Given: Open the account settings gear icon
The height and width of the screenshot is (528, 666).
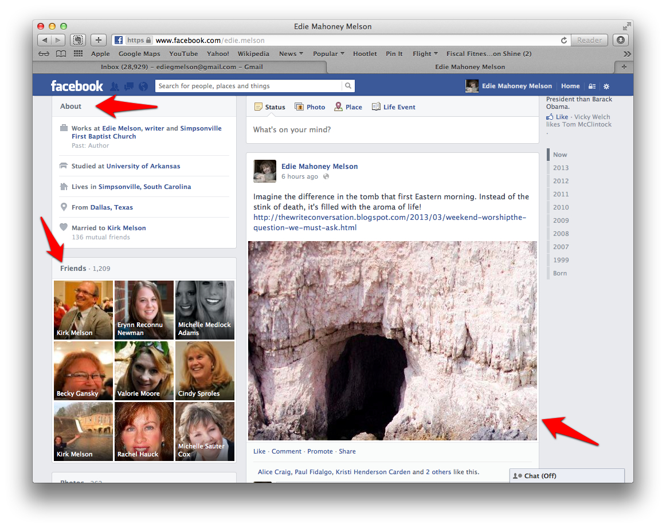Looking at the screenshot, I should click(x=606, y=85).
